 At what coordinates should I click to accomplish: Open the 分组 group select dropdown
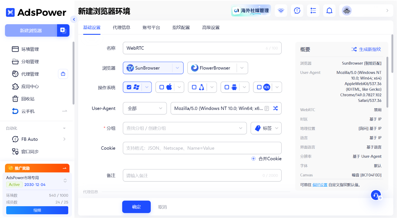185,128
